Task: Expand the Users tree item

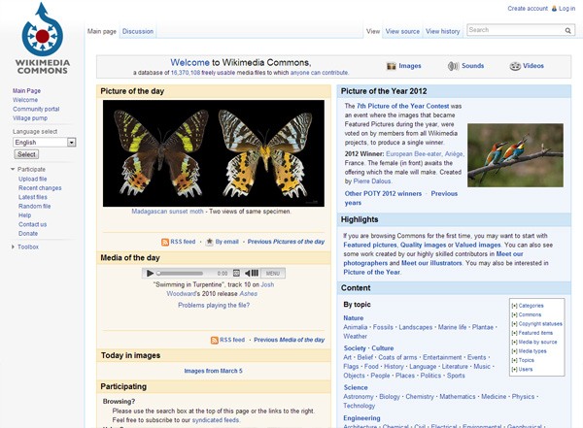Action: 514,370
